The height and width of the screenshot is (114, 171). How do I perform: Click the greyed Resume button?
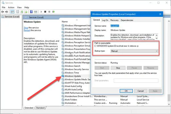(x=151, y=68)
